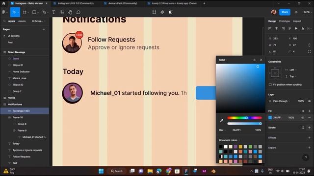Image resolution: width=314 pixels, height=176 pixels.
Task: Open horizontal constraint Left dropdown
Action: click(292, 70)
